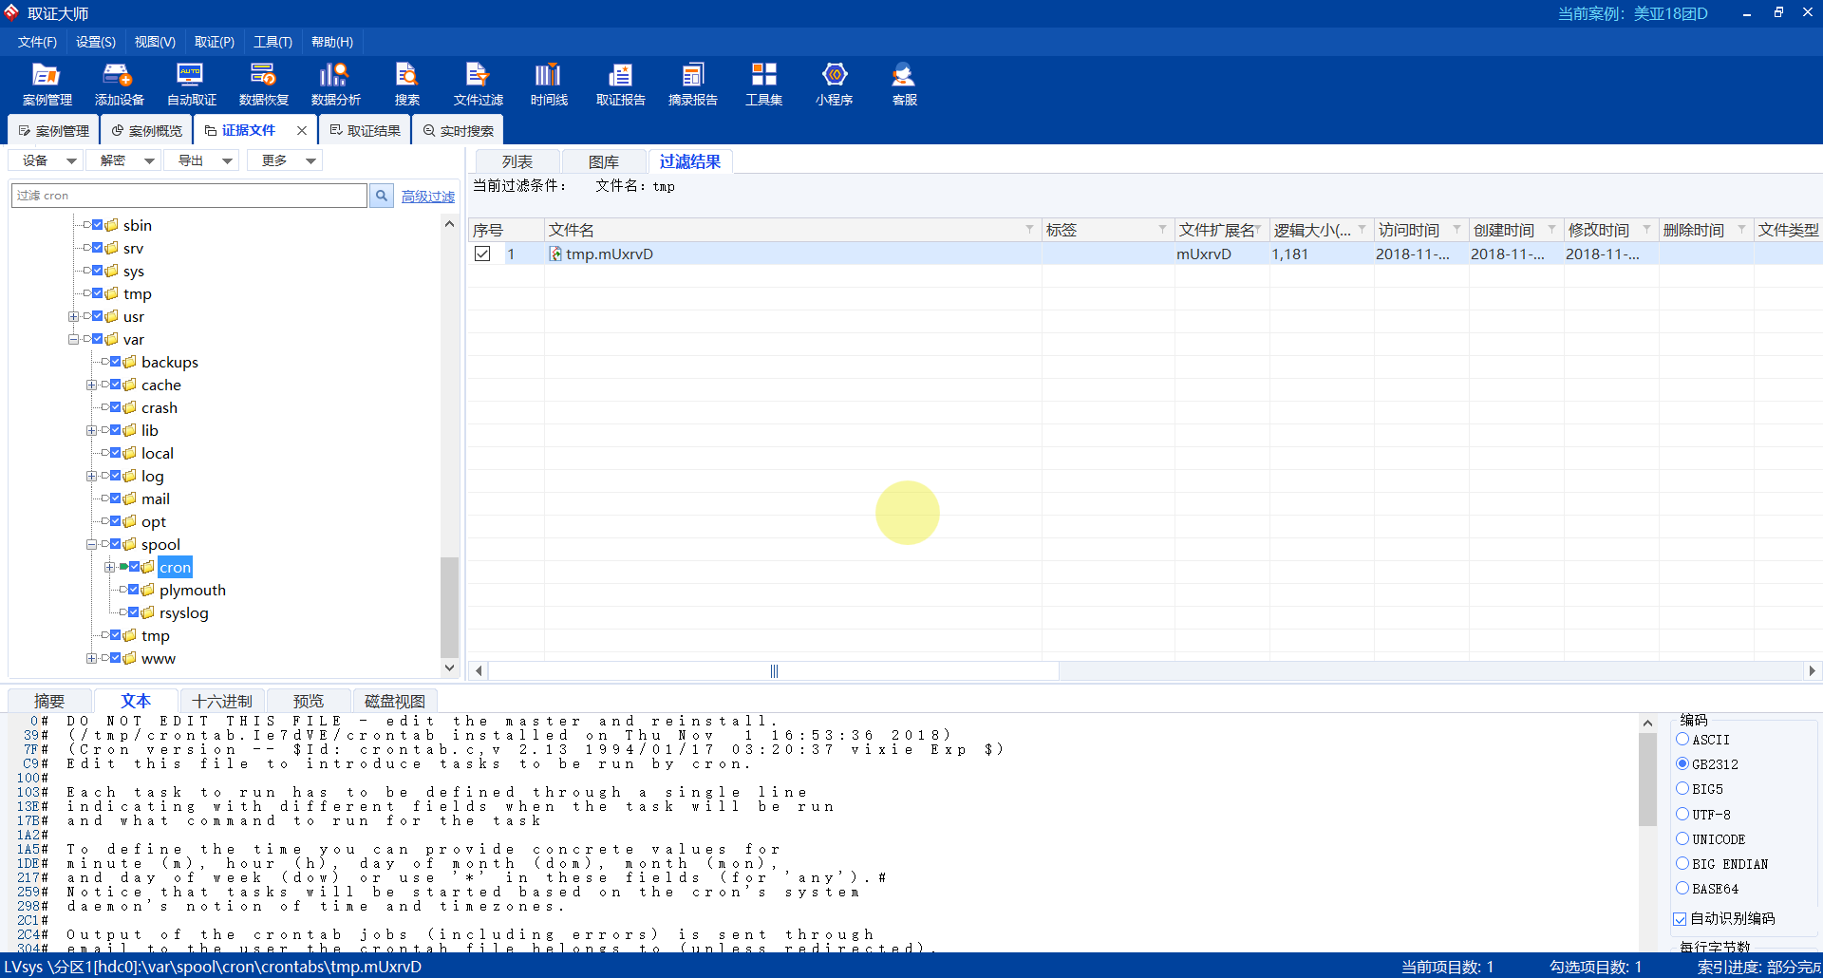Open the 更多 dropdown
Screen dimensions: 1823x978
point(285,160)
